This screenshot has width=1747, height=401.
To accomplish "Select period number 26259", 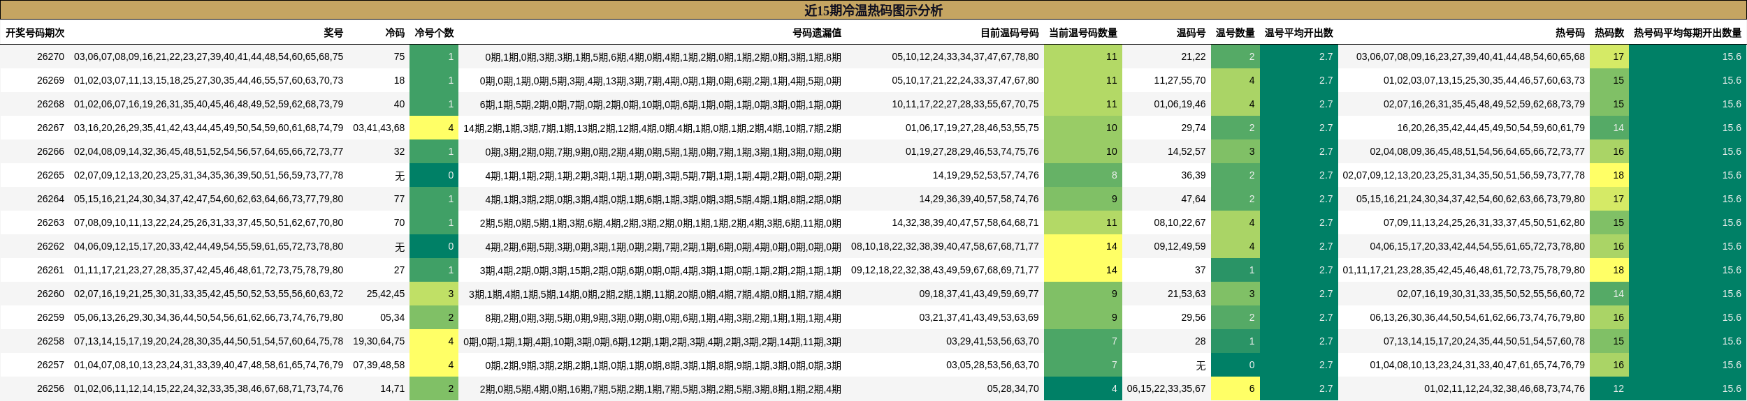I will point(50,317).
